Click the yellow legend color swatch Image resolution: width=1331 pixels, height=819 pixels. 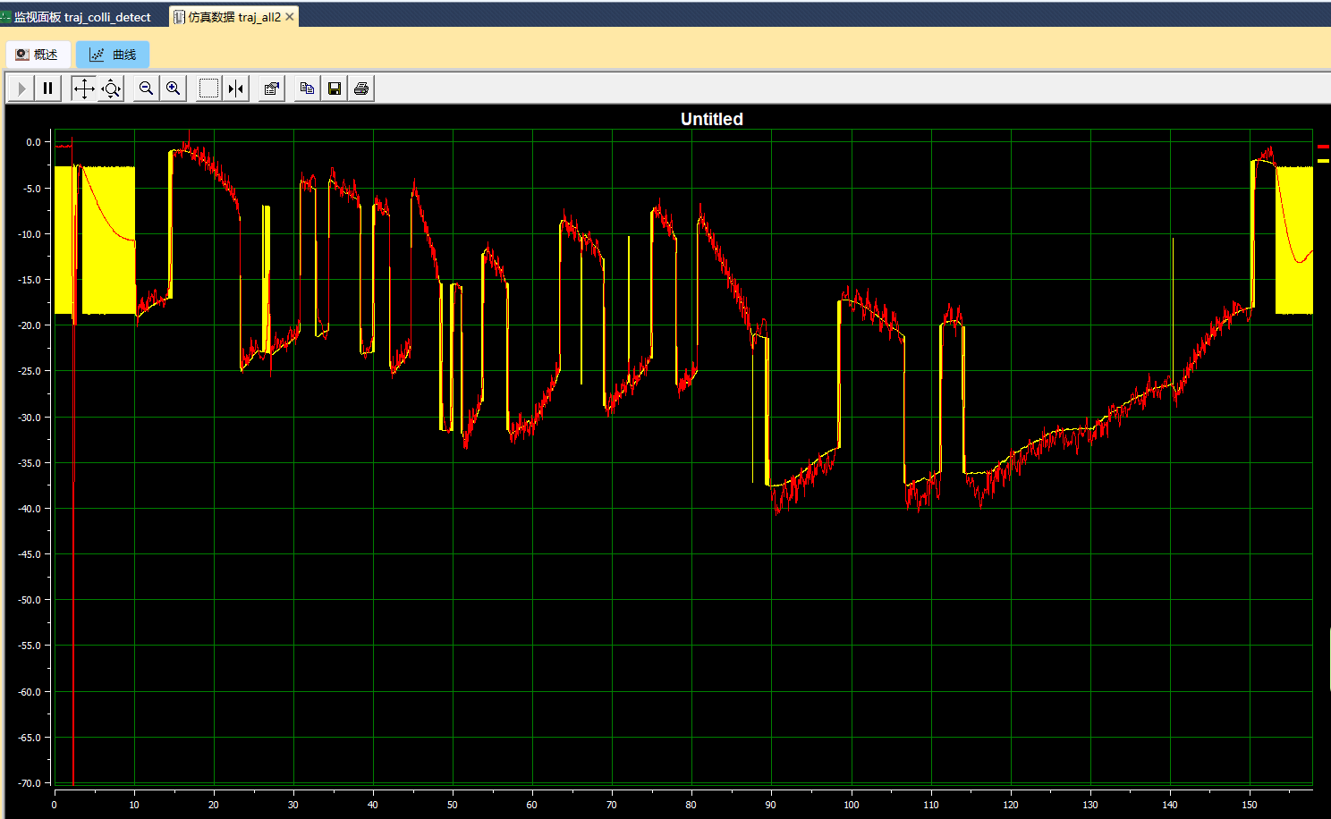(x=1323, y=161)
